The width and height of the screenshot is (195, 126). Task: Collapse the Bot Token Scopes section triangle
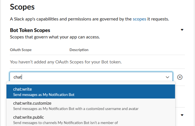tap(182, 30)
